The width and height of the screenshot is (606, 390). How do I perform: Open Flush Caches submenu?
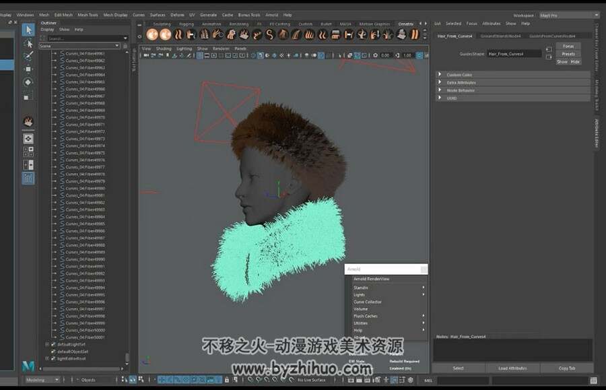coord(389,316)
